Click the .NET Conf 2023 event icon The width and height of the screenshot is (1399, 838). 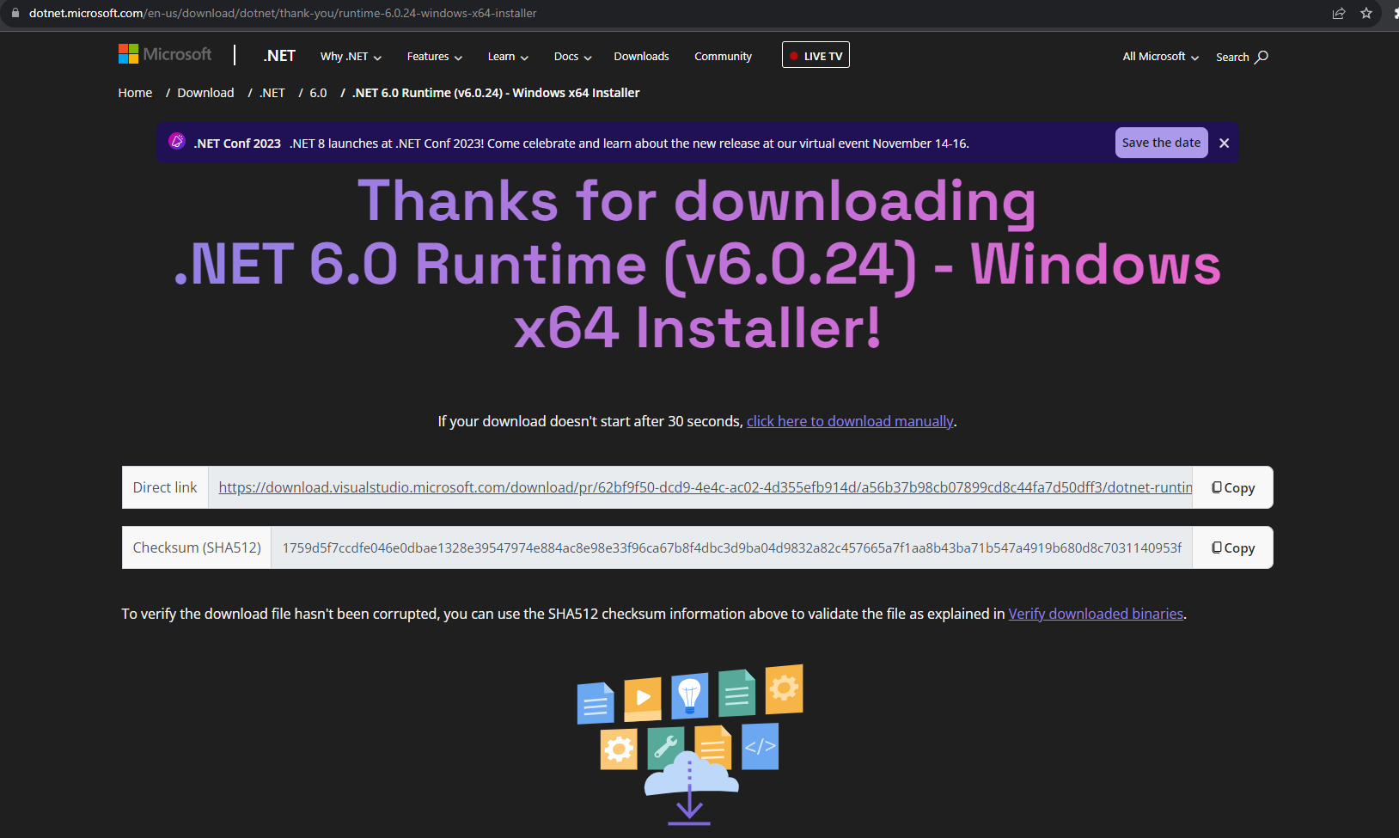(177, 143)
